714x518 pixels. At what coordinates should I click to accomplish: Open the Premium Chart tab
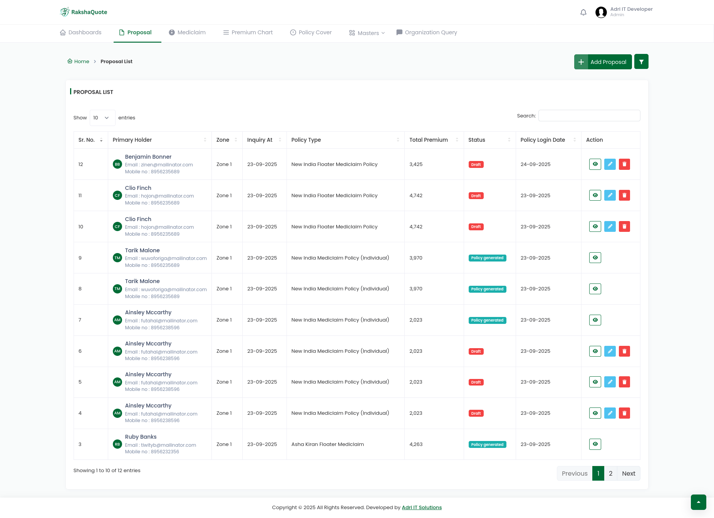(248, 32)
